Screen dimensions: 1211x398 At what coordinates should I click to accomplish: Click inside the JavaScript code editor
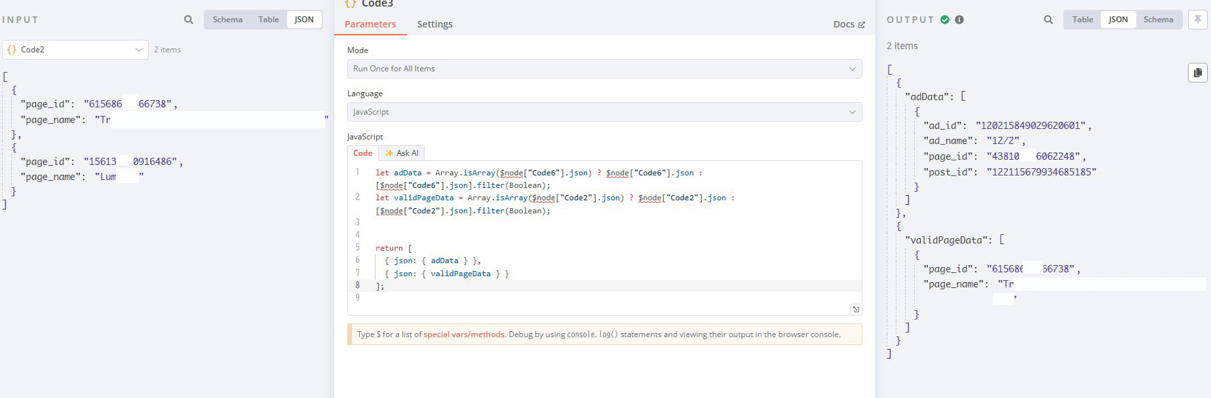604,238
